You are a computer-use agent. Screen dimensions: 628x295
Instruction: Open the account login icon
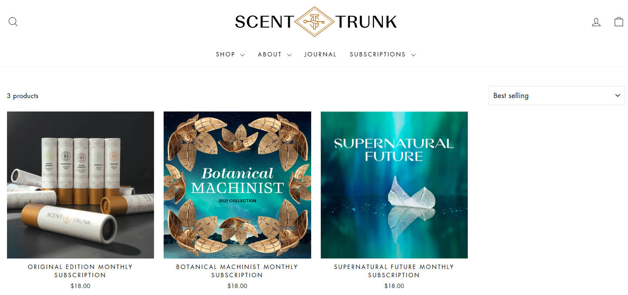pyautogui.click(x=596, y=22)
